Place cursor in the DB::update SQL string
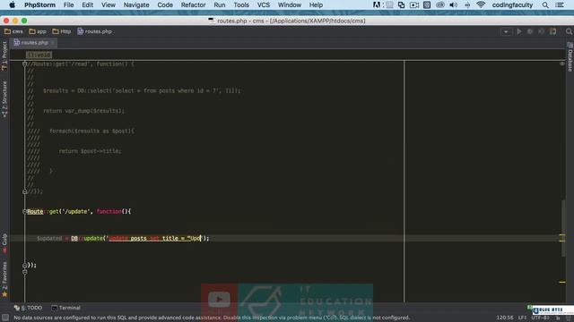Image resolution: width=574 pixels, height=322 pixels. point(155,239)
